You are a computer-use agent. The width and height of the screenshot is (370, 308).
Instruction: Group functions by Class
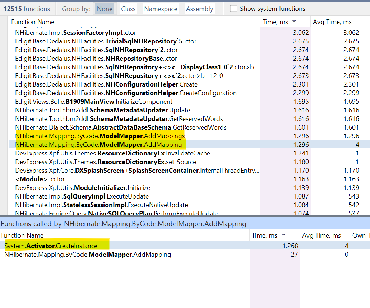[x=128, y=9]
